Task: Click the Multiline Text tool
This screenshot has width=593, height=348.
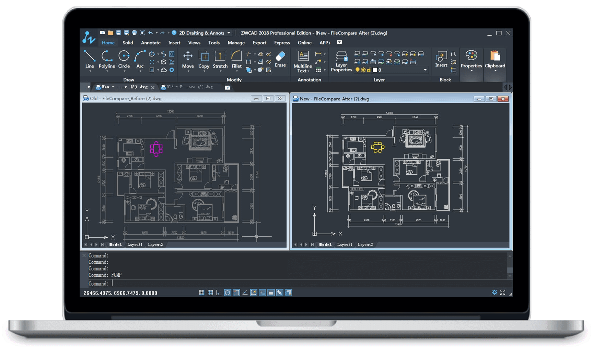Action: pos(303,61)
